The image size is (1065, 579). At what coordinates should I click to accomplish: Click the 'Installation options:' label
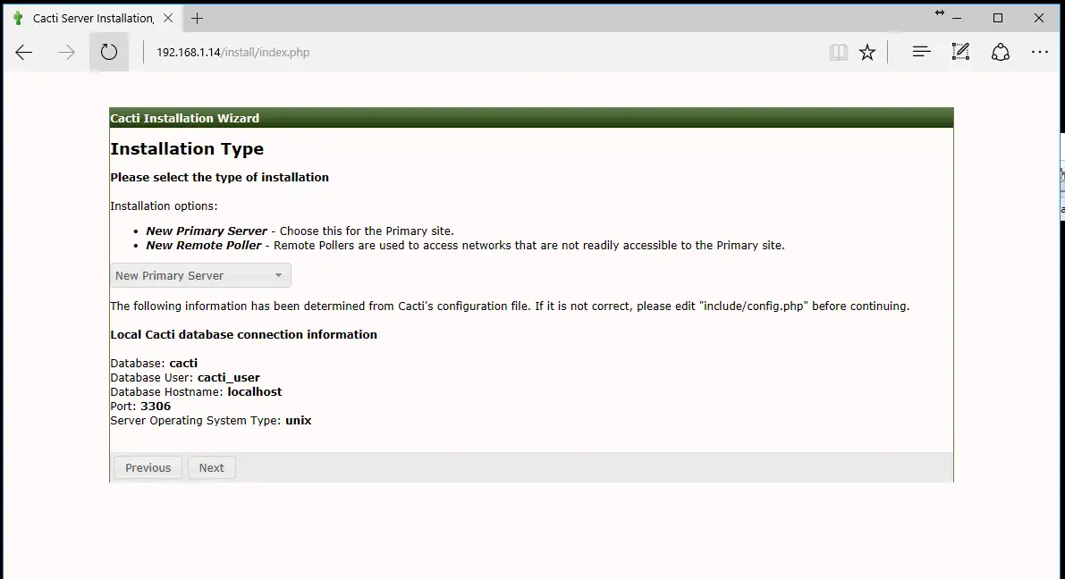click(164, 206)
